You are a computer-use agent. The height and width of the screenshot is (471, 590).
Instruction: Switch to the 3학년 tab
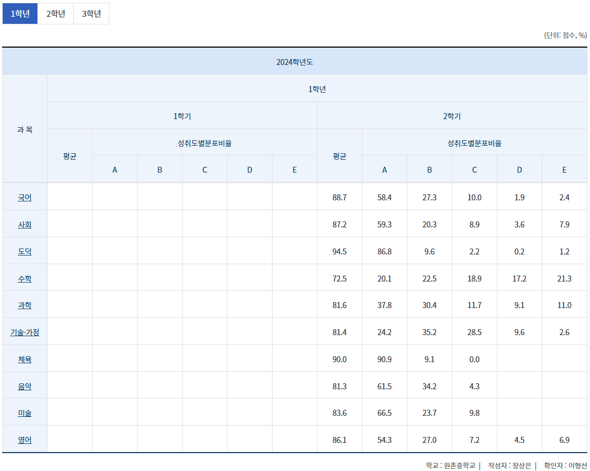click(92, 14)
